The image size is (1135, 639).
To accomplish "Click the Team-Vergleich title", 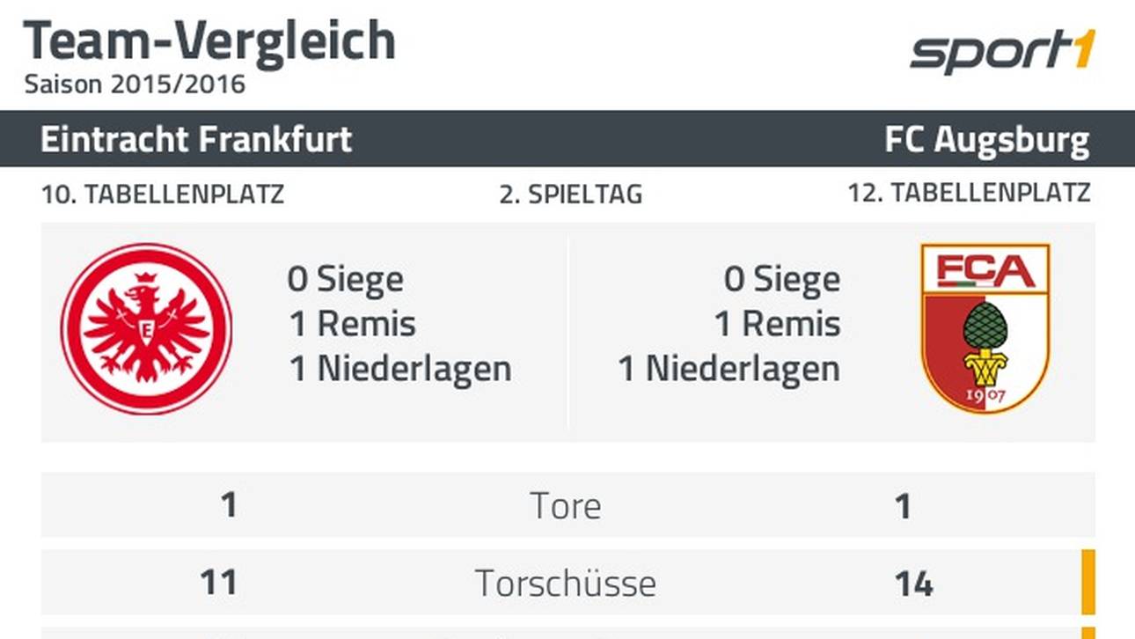I will (x=209, y=40).
